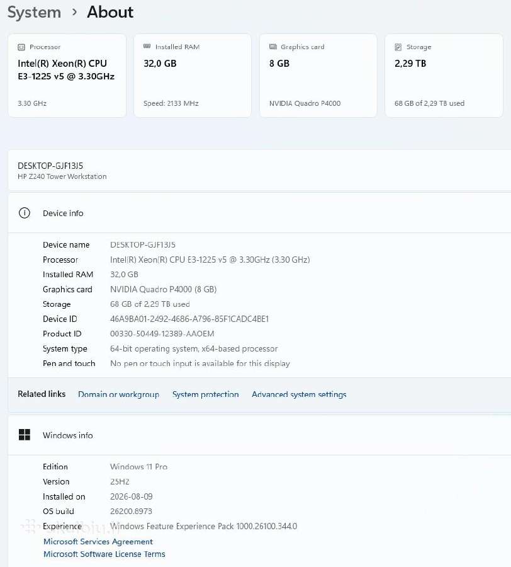Select the Installed RAM value 32,0 GB in Device info

[x=124, y=275]
